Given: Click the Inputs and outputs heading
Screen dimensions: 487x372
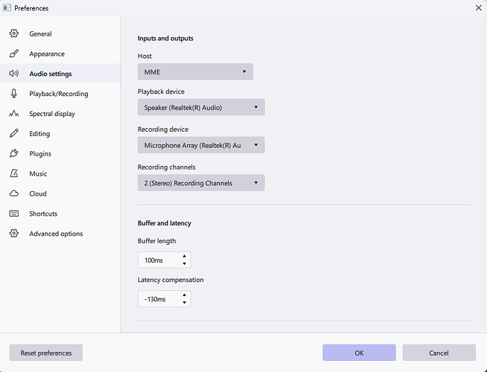Looking at the screenshot, I should [x=165, y=38].
